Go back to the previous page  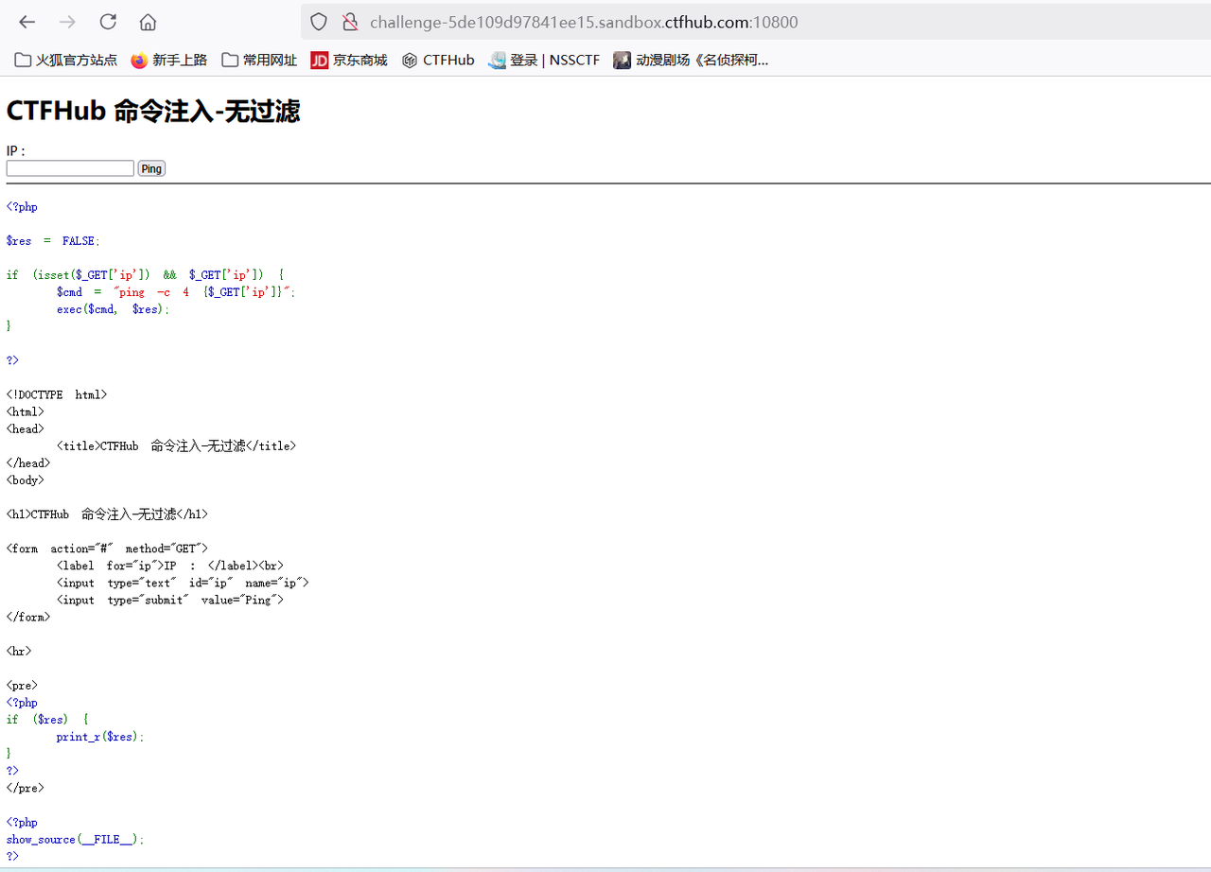27,22
